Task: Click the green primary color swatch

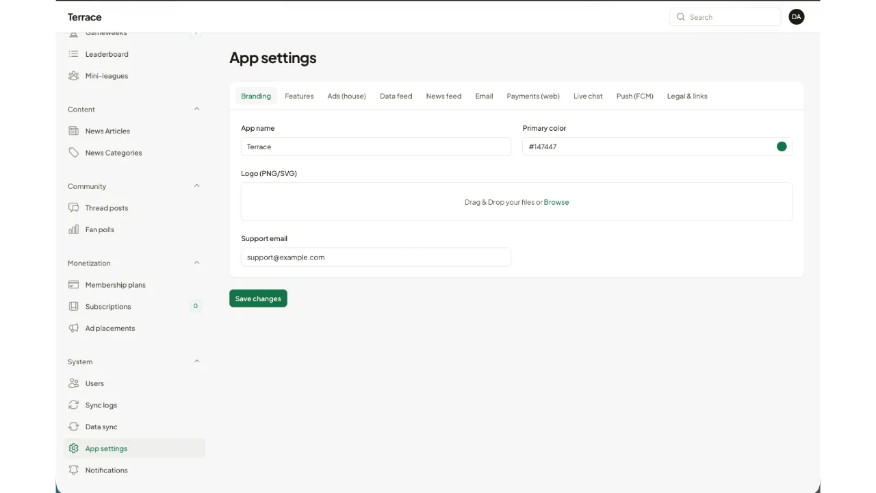Action: pos(782,147)
